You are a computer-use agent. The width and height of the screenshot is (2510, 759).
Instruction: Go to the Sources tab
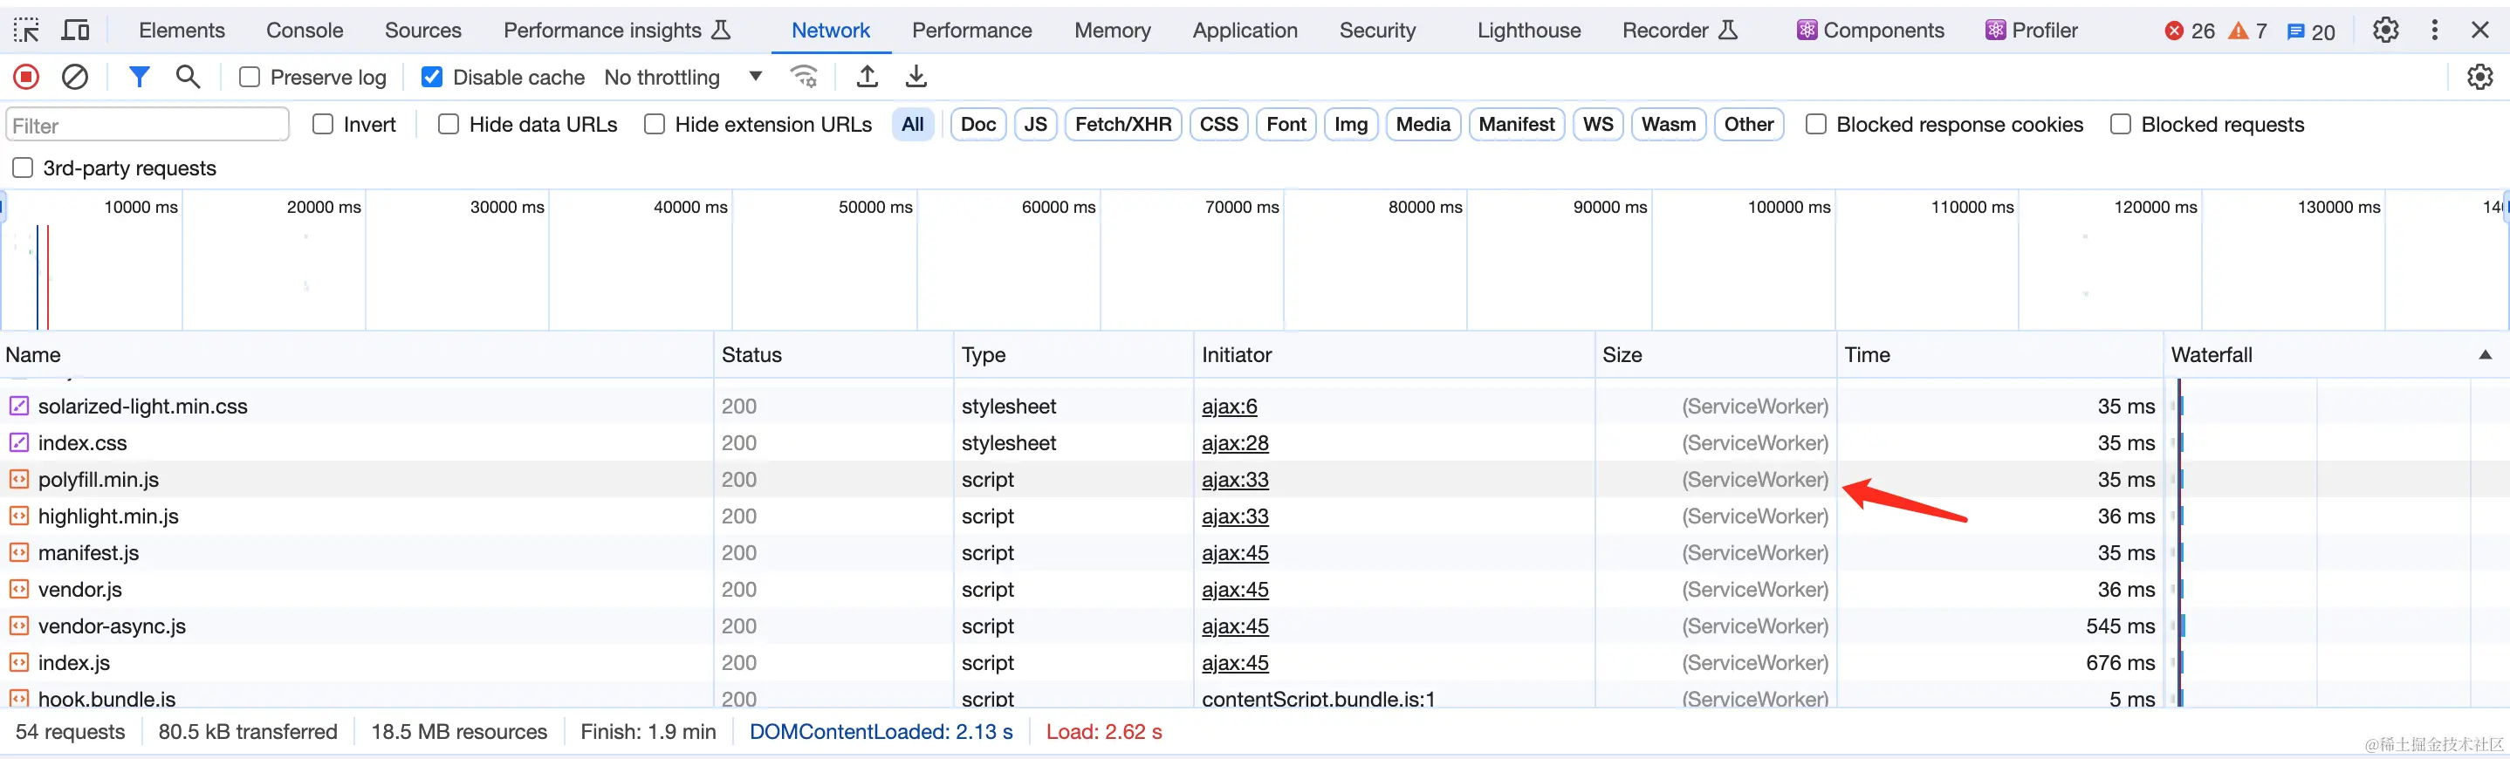[x=423, y=31]
